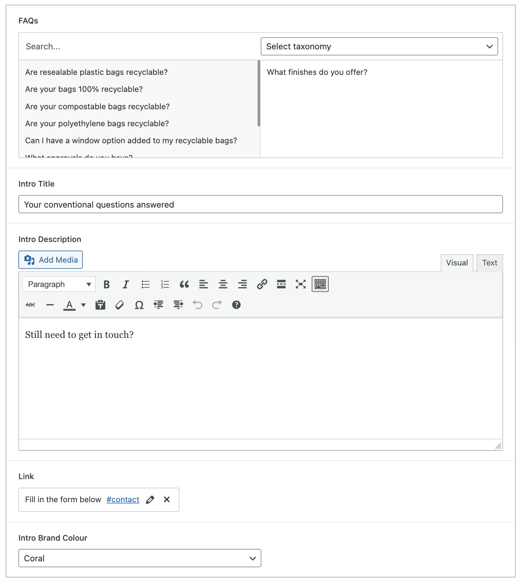Apply blockquote formatting

184,285
